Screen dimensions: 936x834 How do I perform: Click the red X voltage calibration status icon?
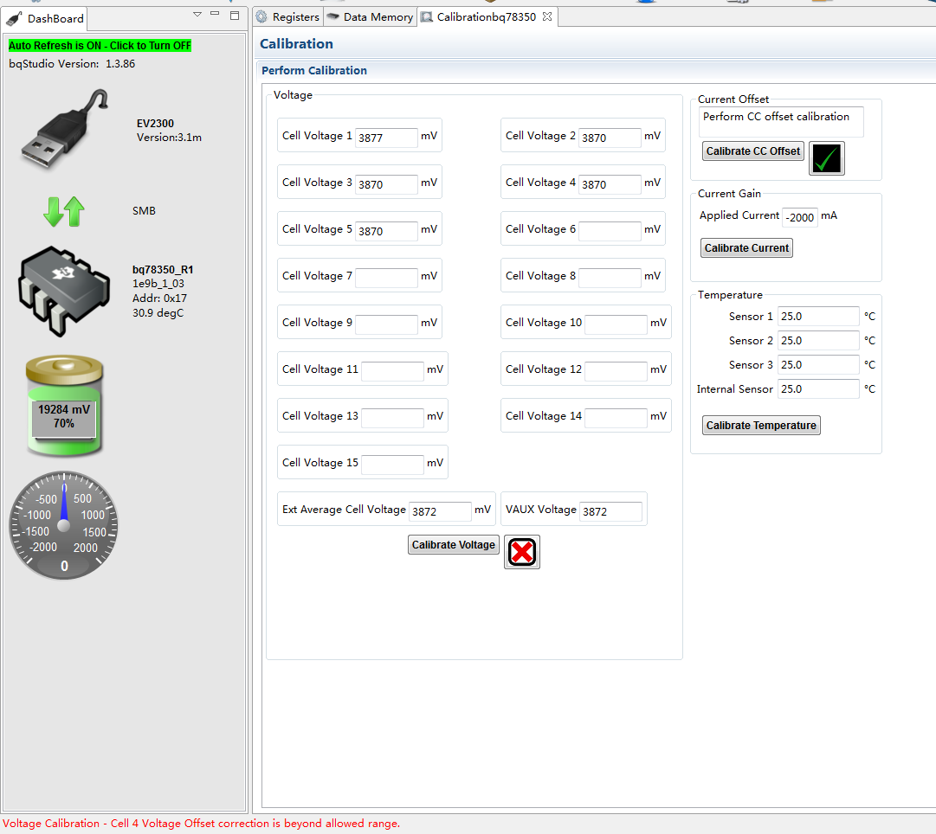[x=522, y=552]
